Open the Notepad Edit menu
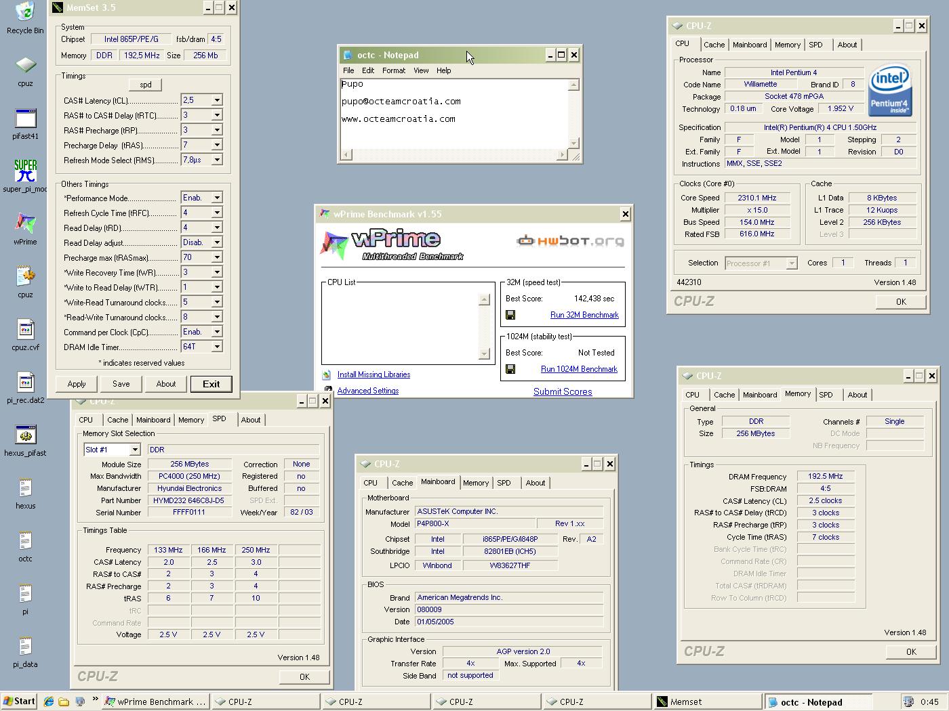The image size is (949, 711). (x=368, y=70)
